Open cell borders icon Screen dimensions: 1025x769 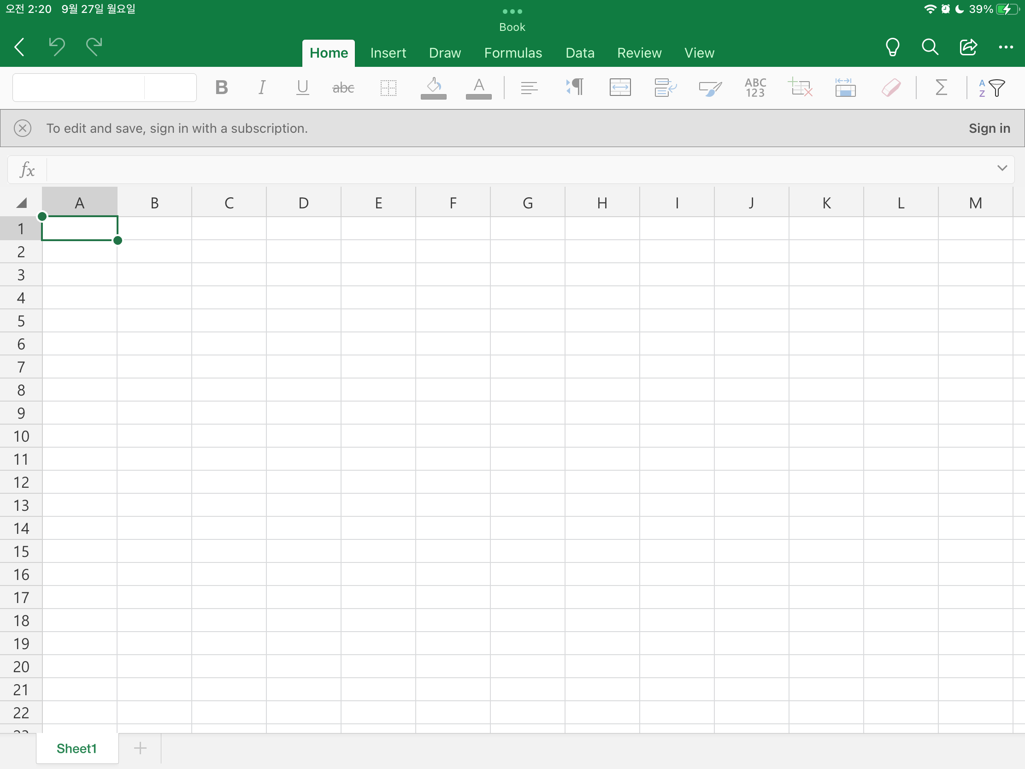coord(389,87)
